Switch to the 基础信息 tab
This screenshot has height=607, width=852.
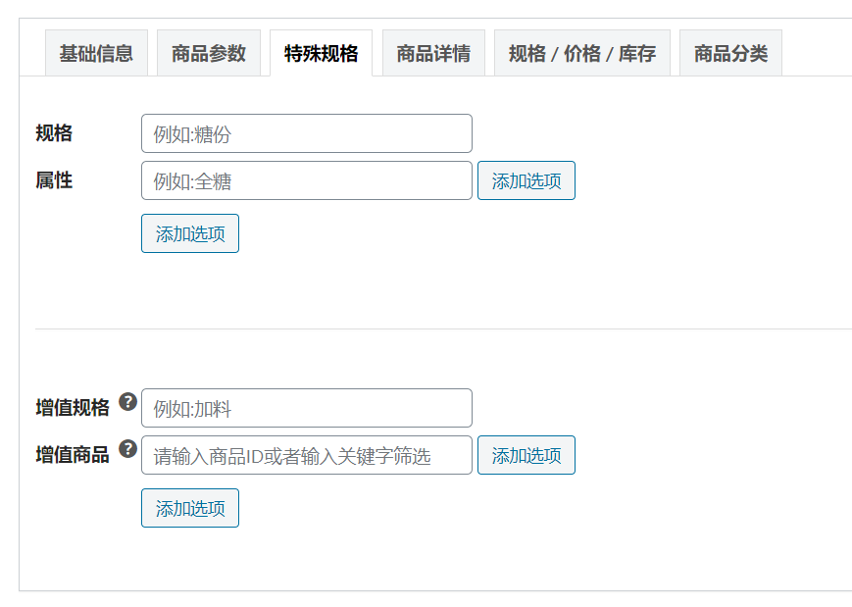(x=96, y=53)
